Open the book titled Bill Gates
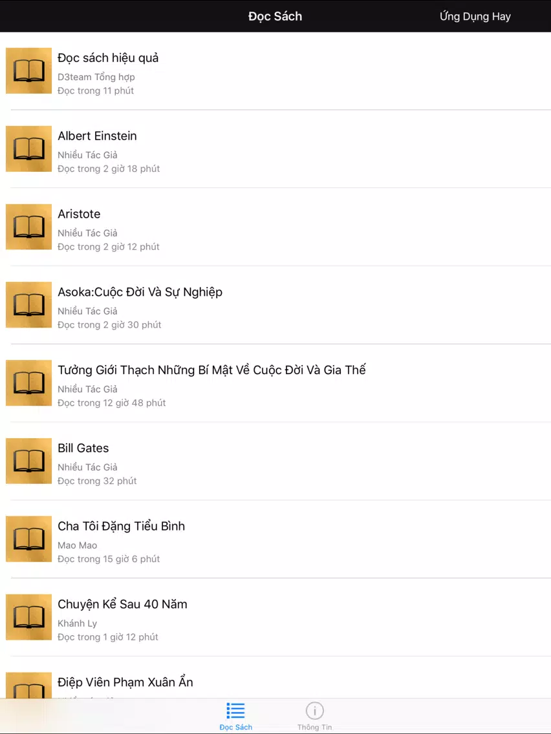Screen dimensions: 551x734 pyautogui.click(x=83, y=448)
